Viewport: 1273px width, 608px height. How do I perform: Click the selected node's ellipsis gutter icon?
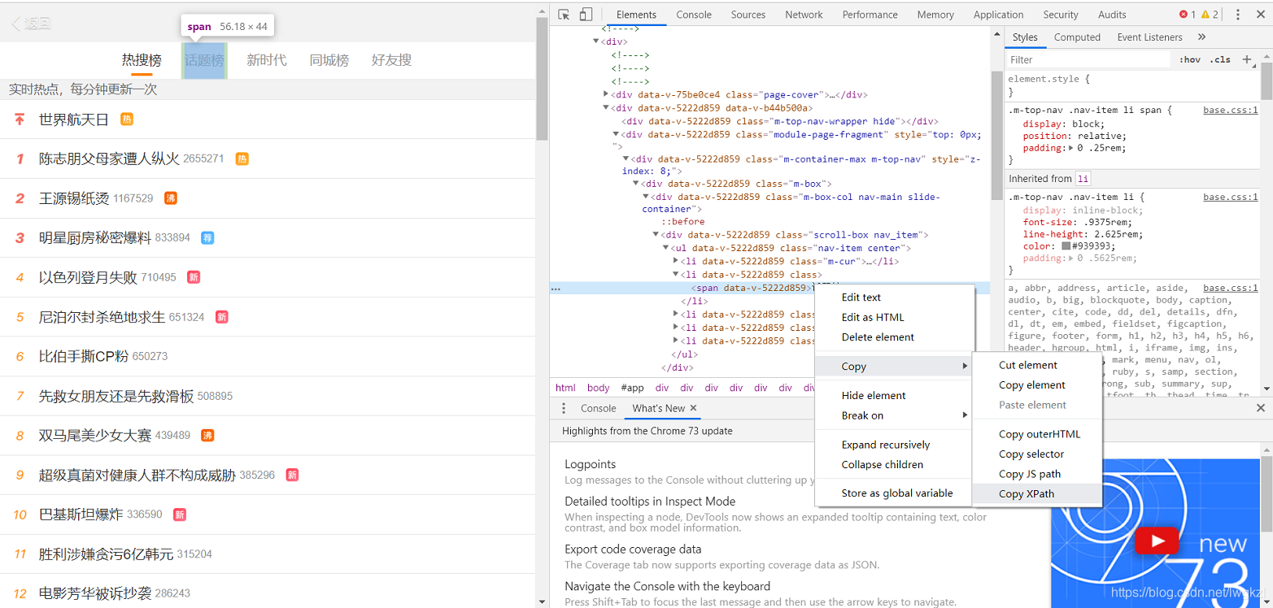(556, 288)
